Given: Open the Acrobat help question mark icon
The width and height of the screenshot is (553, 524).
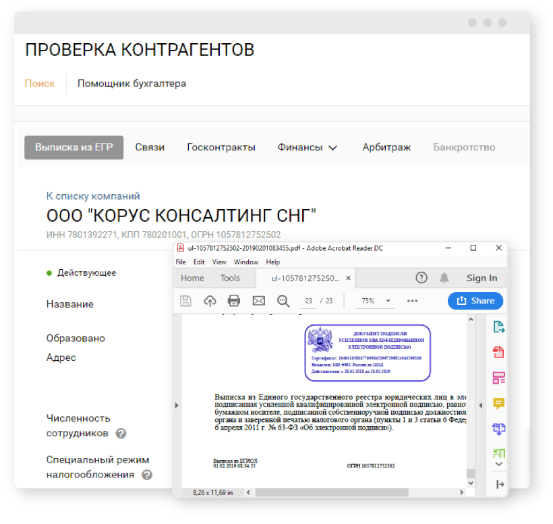Looking at the screenshot, I should [x=421, y=278].
